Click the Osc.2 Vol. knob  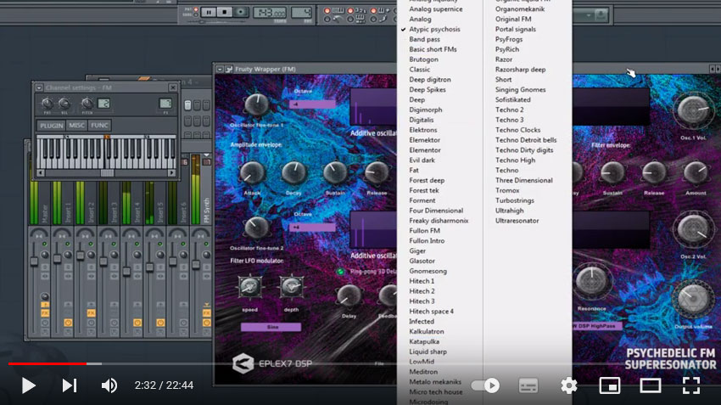(x=693, y=229)
